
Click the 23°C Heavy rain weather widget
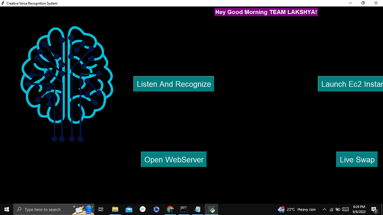click(297, 209)
